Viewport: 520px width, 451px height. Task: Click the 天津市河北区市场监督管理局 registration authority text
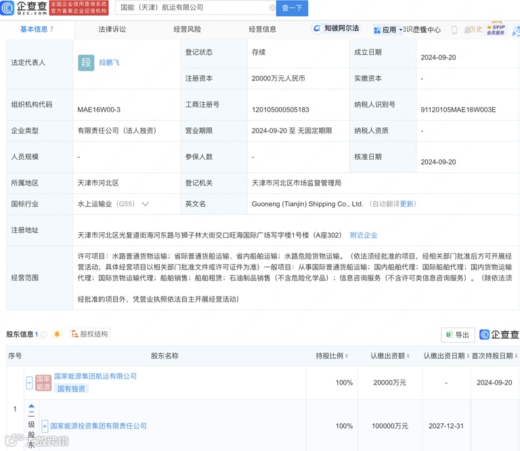[297, 183]
